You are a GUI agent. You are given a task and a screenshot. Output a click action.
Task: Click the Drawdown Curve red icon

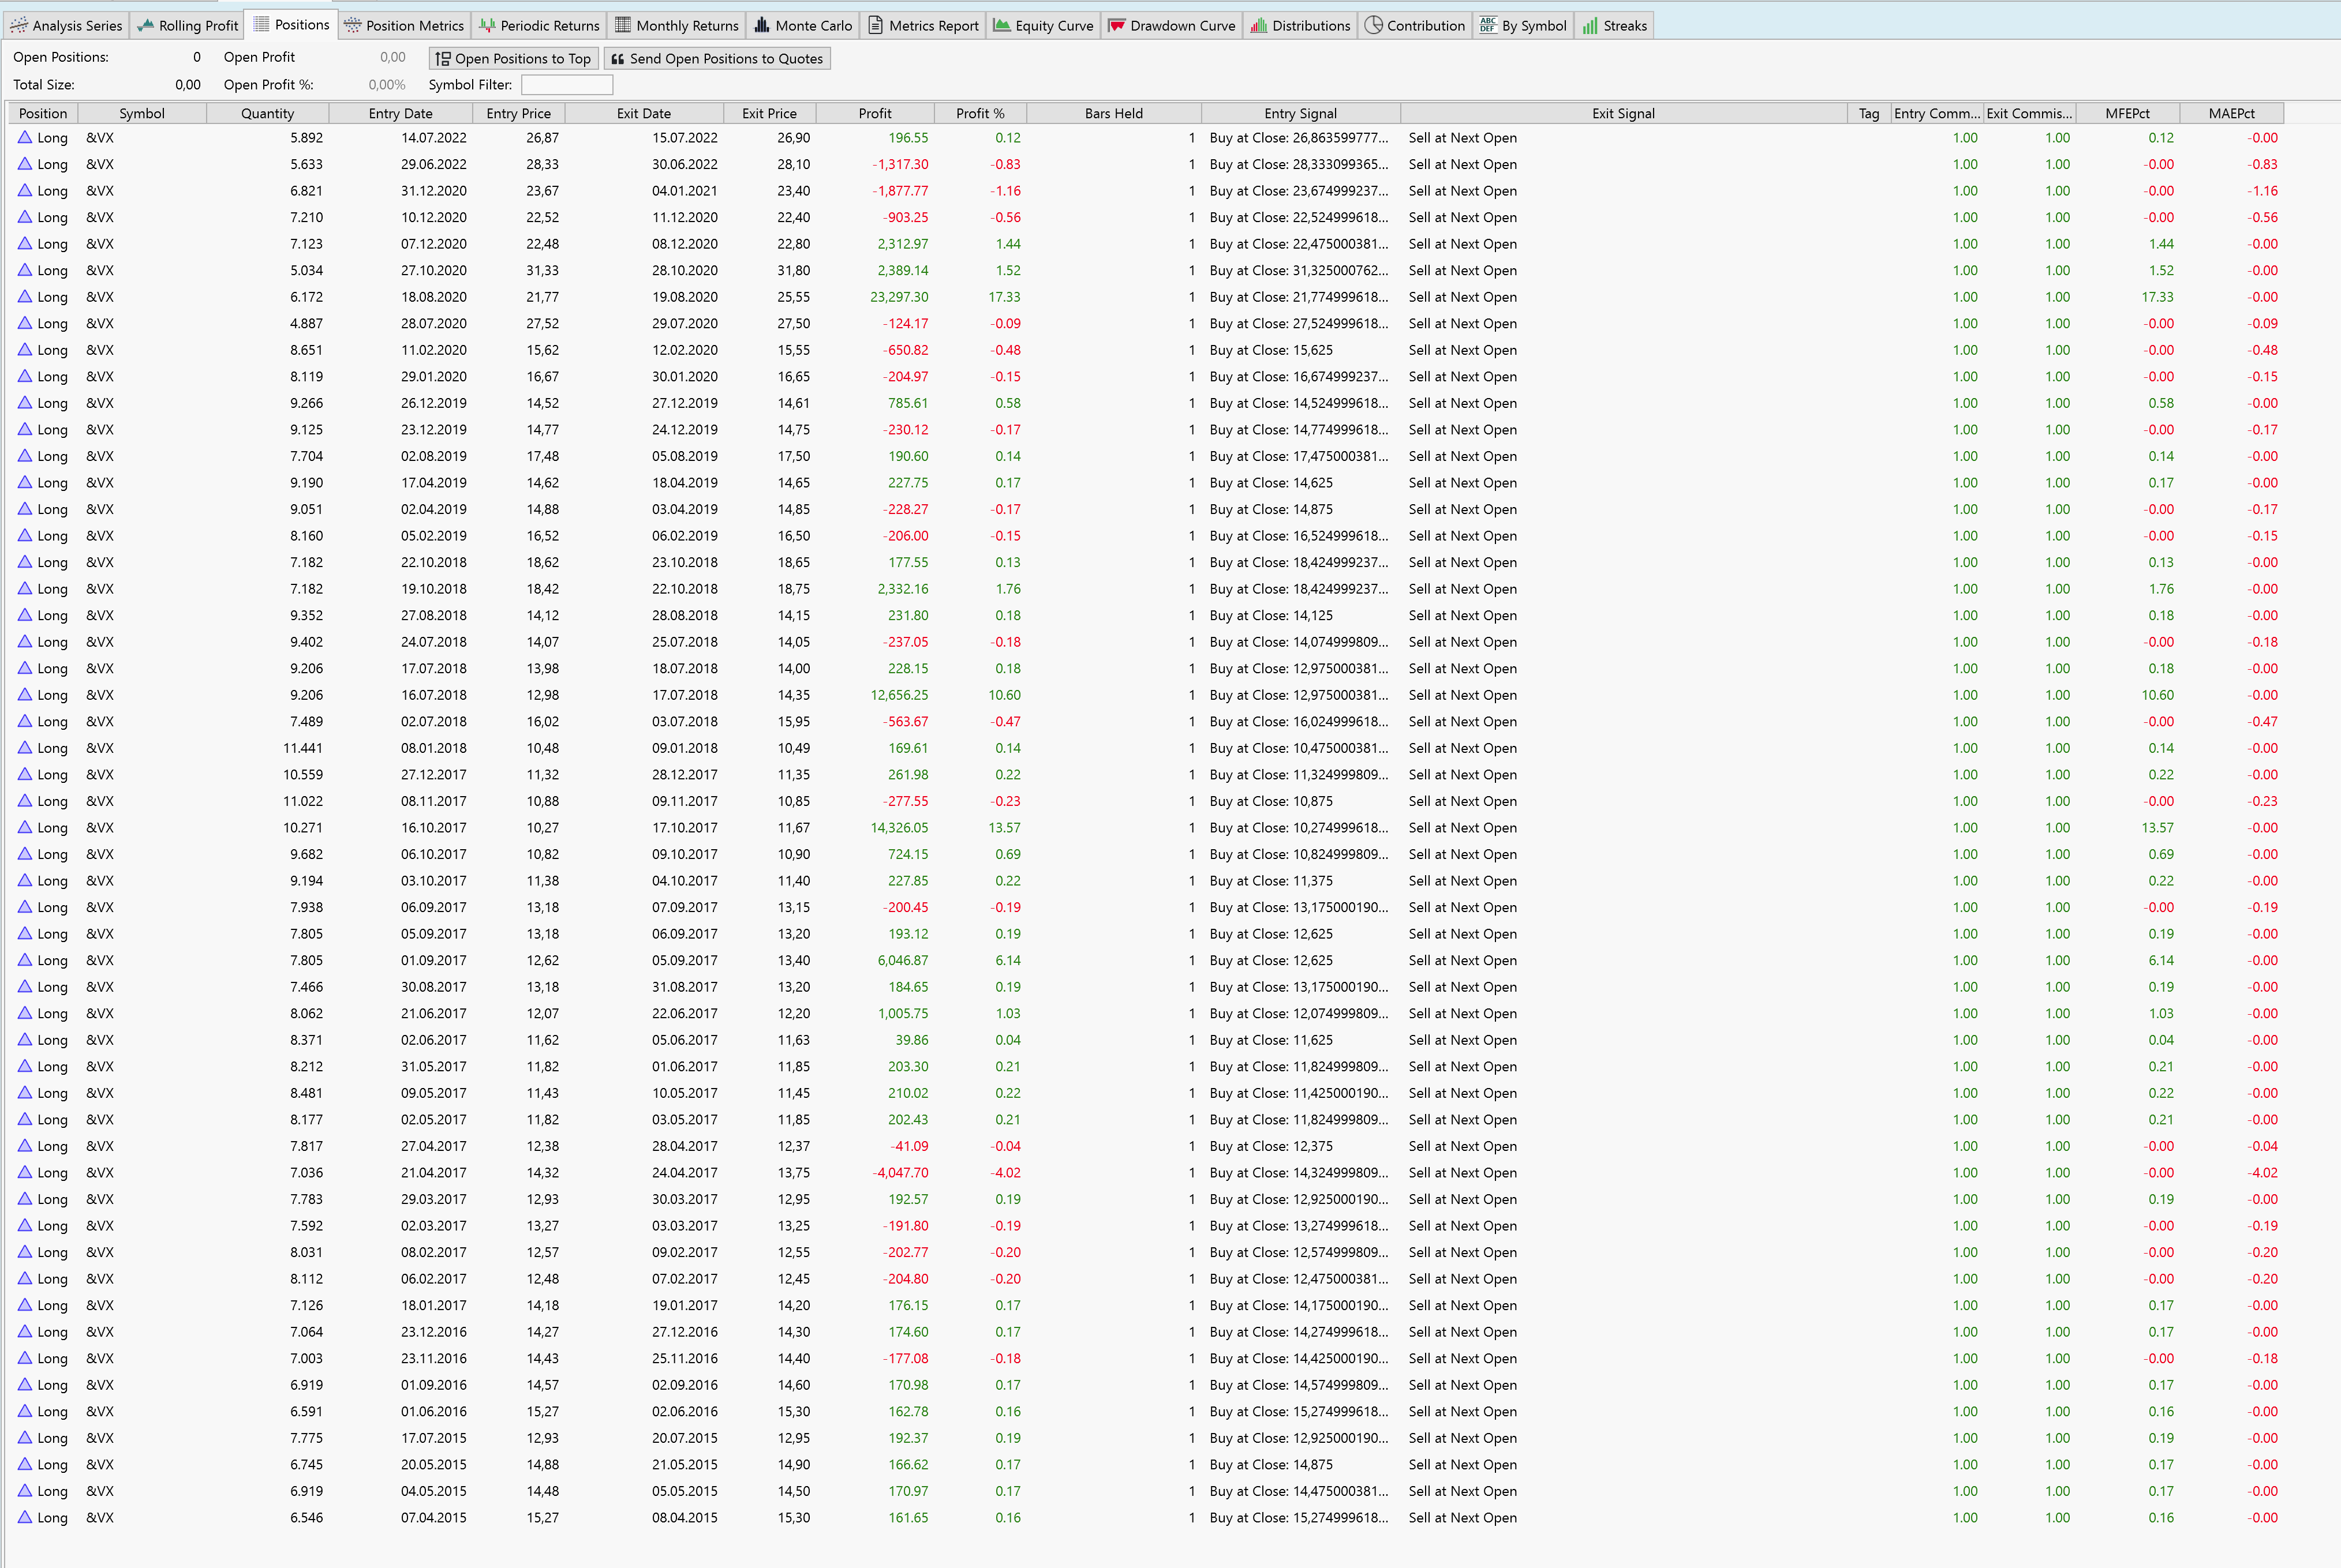click(x=1116, y=25)
